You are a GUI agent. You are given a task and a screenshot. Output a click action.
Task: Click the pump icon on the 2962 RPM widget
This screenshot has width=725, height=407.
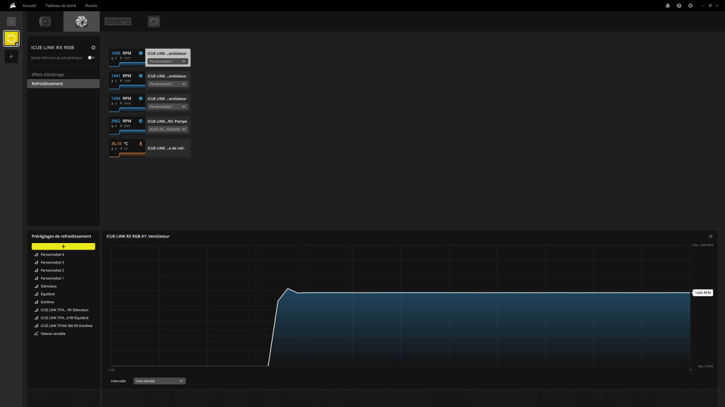tap(139, 120)
